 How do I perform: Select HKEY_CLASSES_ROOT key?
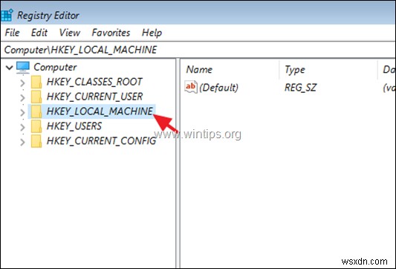94,82
